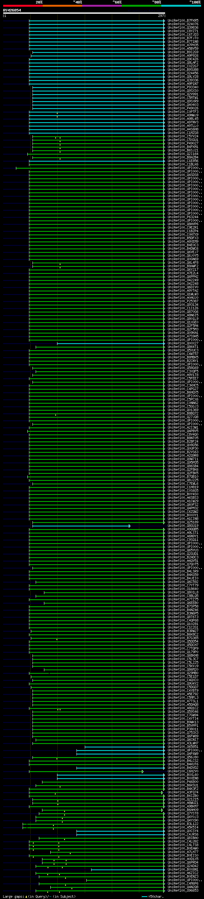Select the green ~80% legend color bar

coord(142,6)
